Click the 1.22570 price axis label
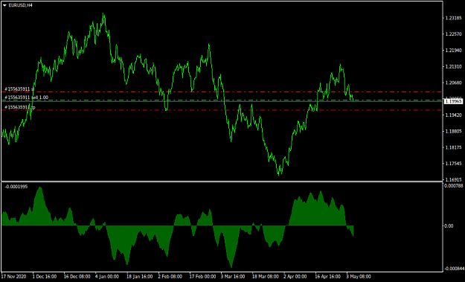The width and height of the screenshot is (465, 282). [x=454, y=34]
